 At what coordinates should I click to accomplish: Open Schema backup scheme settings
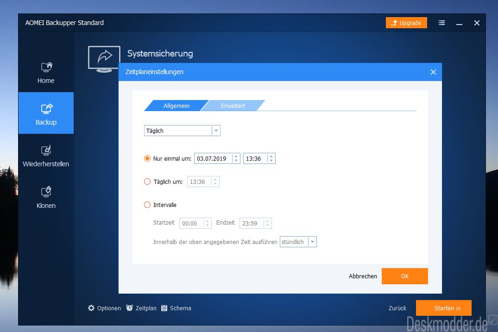177,308
